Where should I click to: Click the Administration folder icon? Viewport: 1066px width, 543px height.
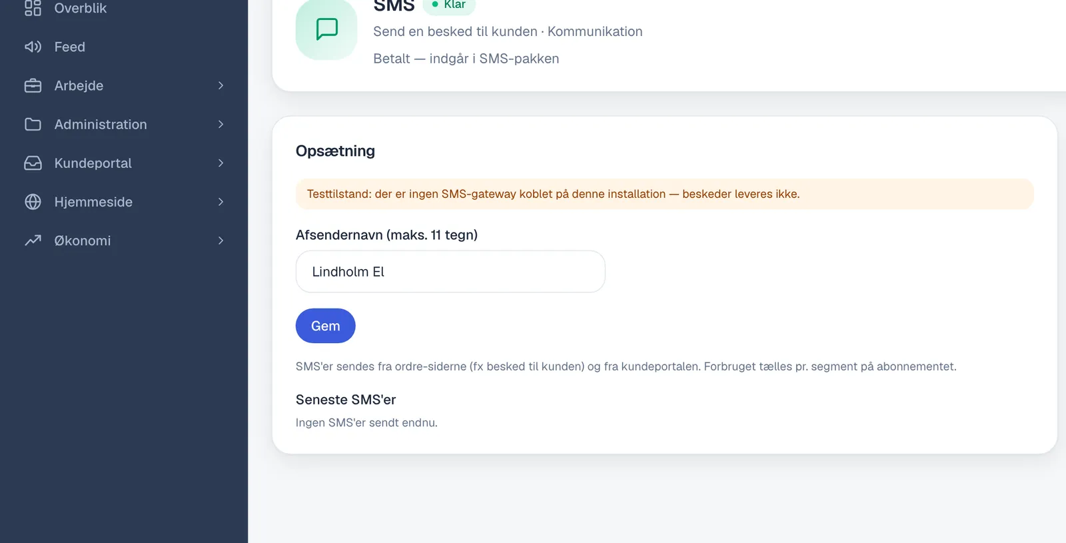pos(33,124)
